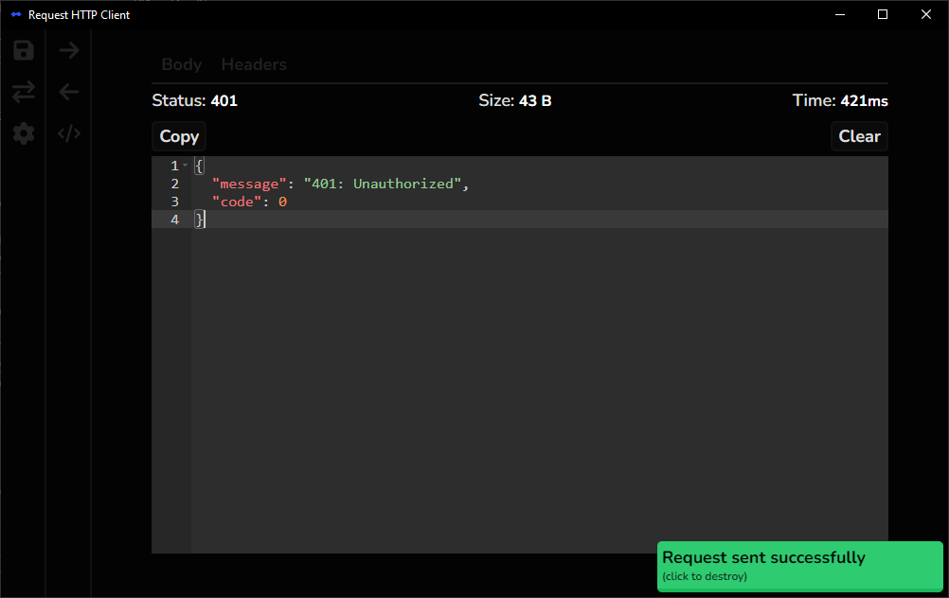Minimize the Request HTTP Client window
Image resolution: width=949 pixels, height=598 pixels.
point(840,14)
